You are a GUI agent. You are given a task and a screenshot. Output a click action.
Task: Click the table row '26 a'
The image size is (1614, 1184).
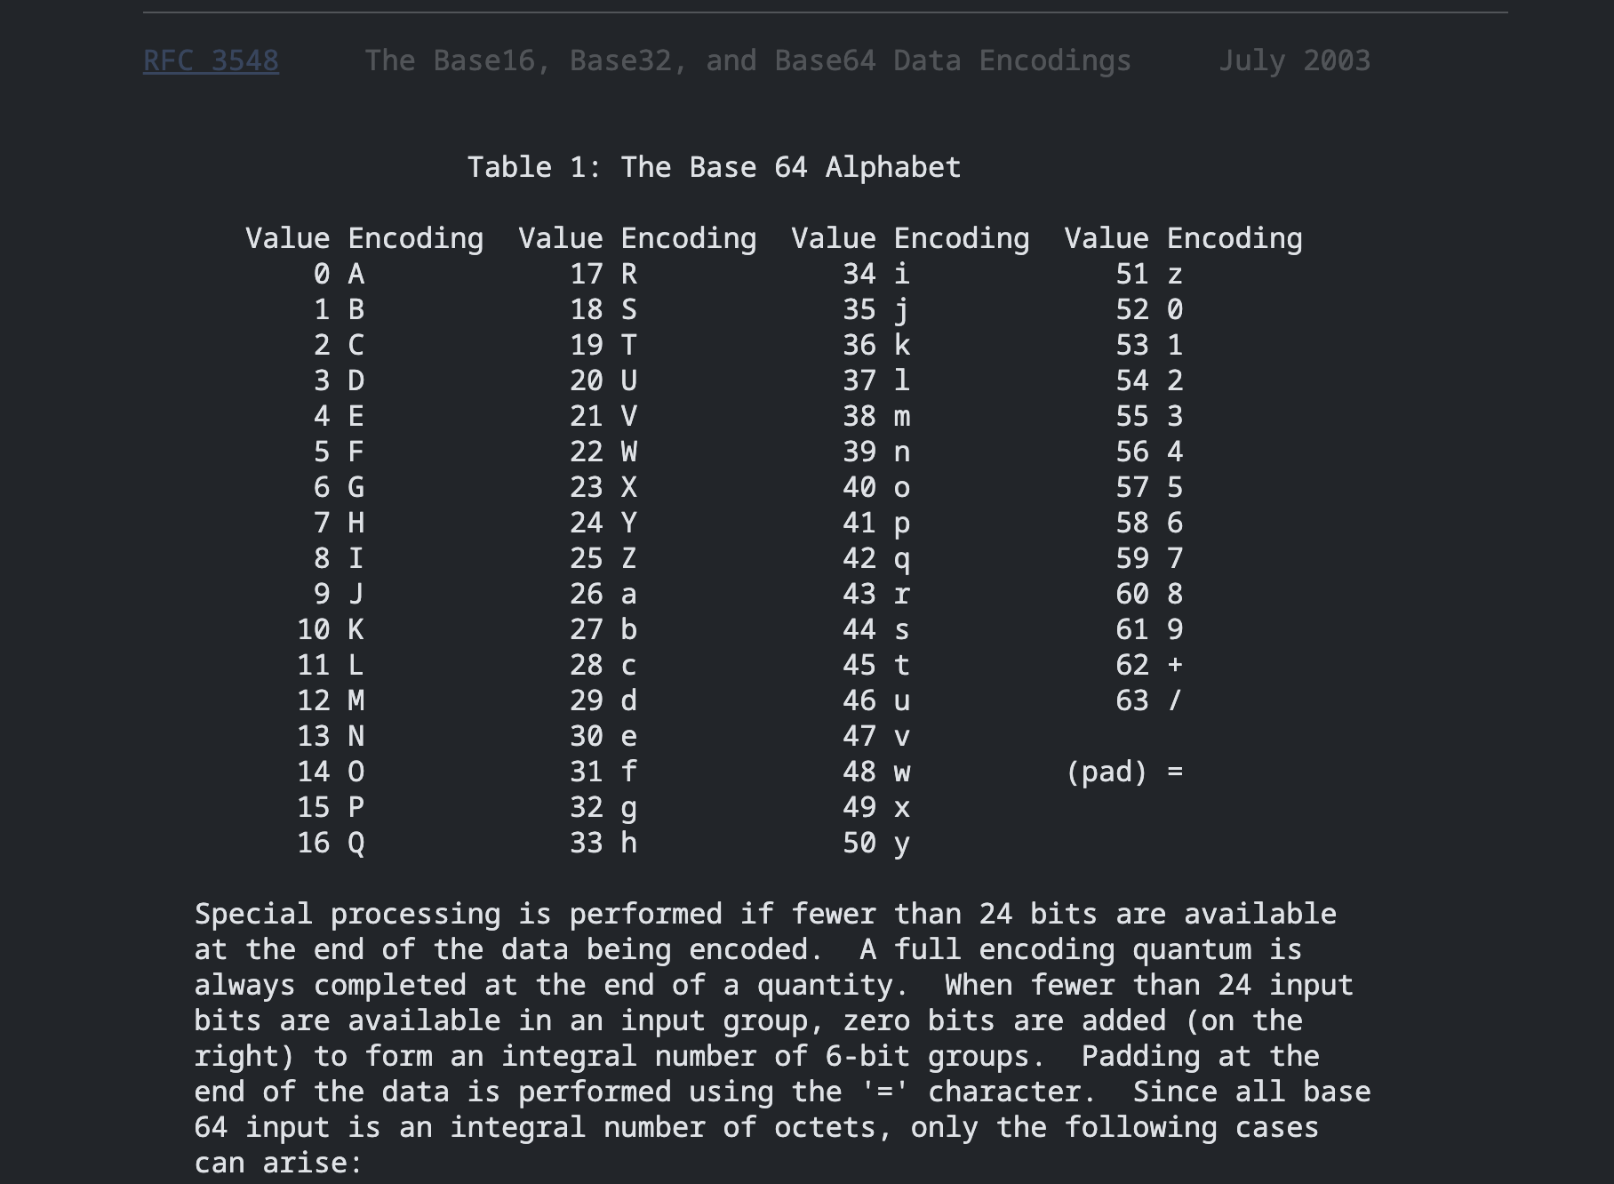[603, 594]
